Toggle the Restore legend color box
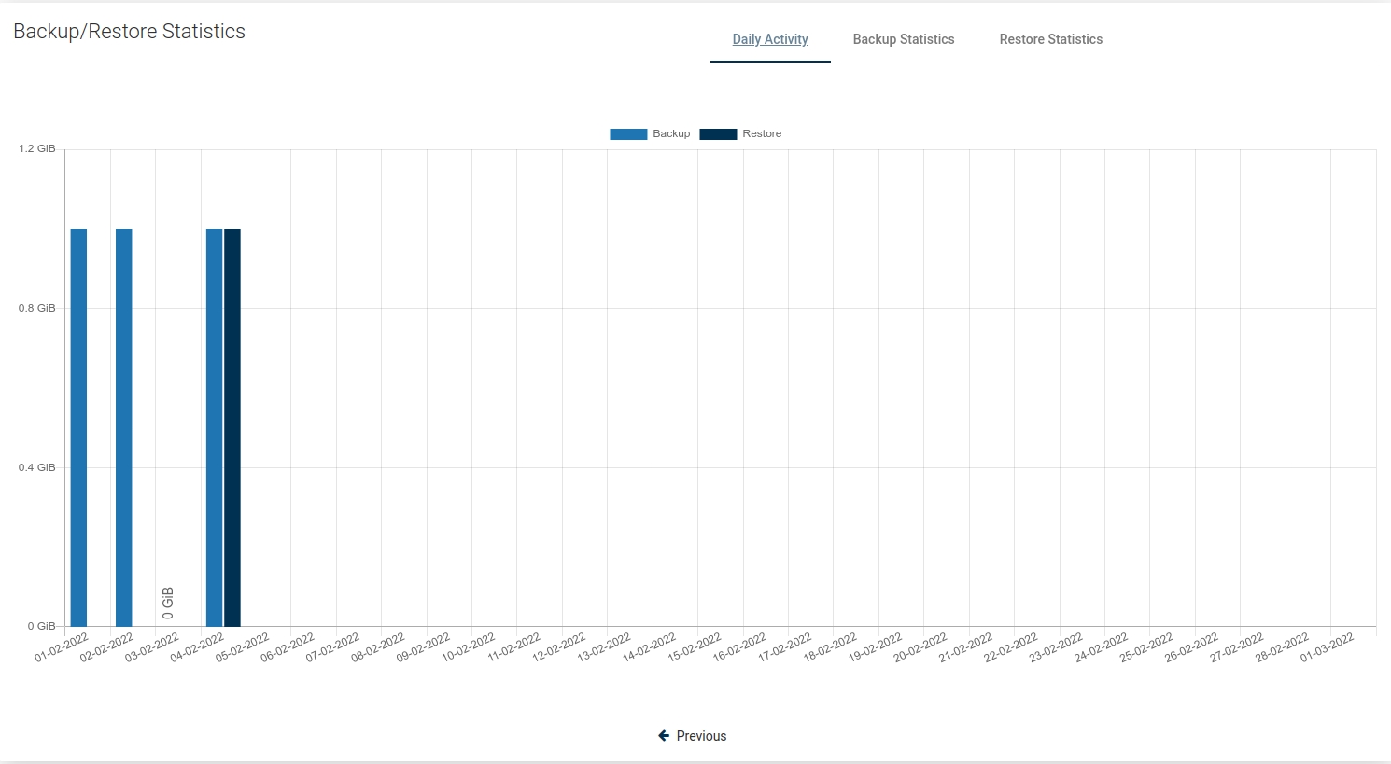1391x764 pixels. coord(718,134)
